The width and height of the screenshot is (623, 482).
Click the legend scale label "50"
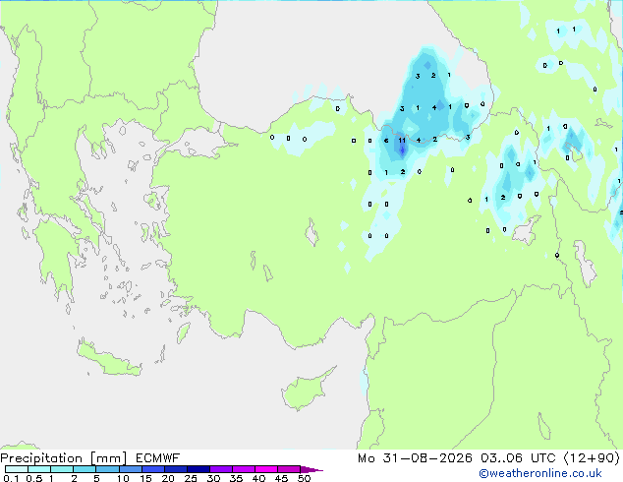[304, 478]
